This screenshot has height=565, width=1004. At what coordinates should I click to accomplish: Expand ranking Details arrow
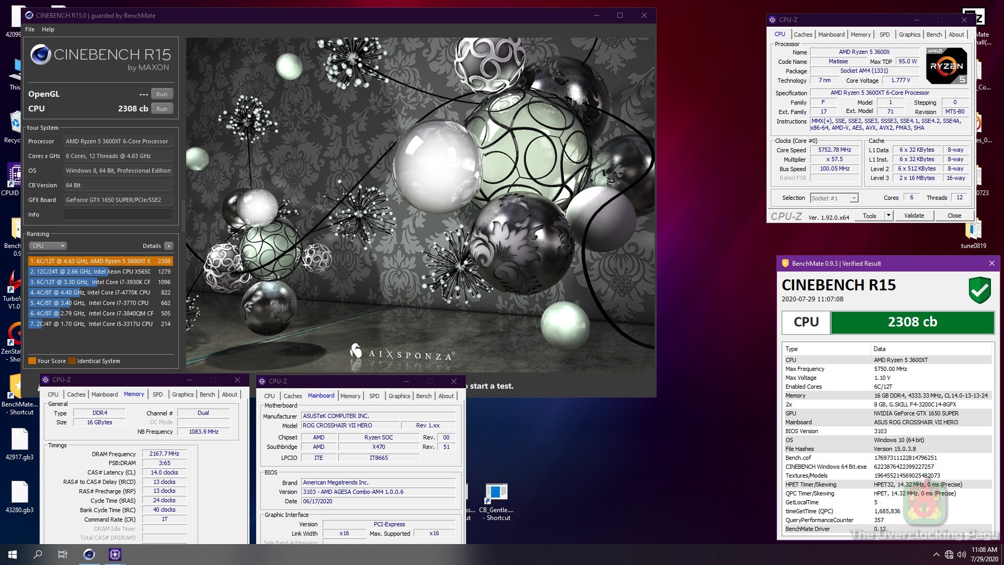coord(168,246)
